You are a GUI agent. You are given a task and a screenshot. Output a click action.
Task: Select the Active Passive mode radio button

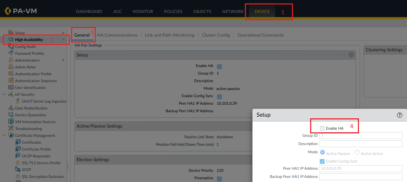pos(323,153)
